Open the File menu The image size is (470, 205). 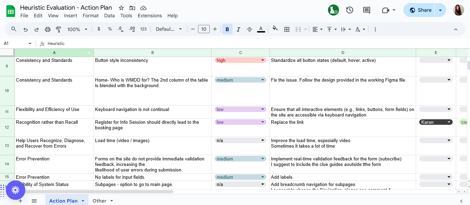[x=24, y=16]
